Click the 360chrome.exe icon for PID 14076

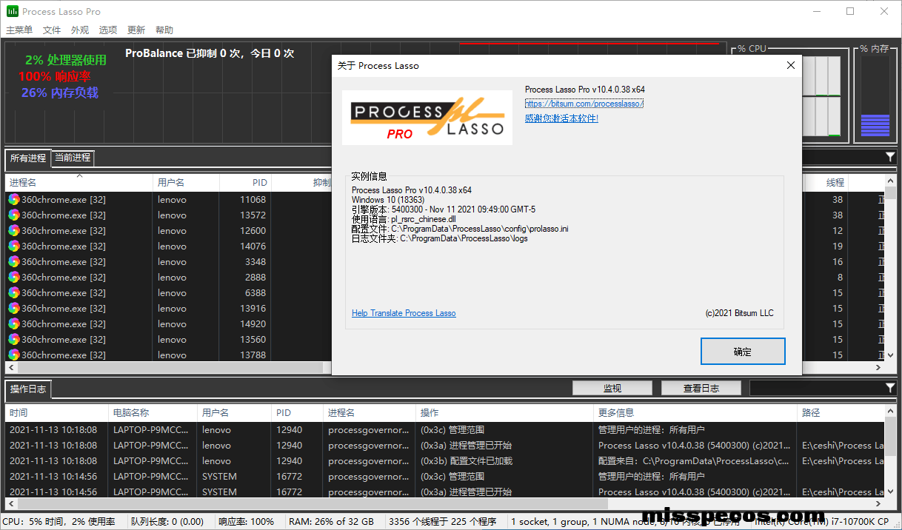(x=14, y=246)
